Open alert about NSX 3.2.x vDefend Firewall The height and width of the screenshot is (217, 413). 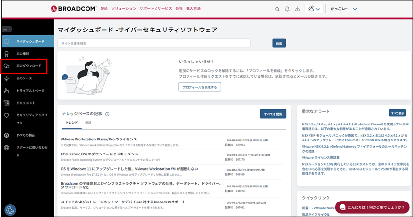pos(355,126)
